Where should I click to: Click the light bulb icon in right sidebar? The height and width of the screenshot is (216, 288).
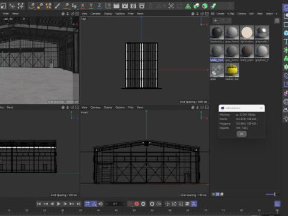(286, 118)
